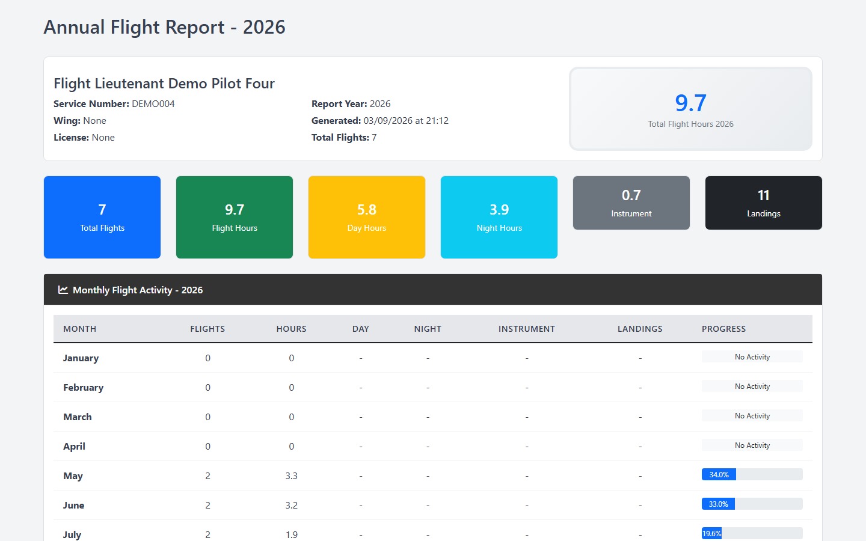
Task: Click the LANDINGS column header
Action: pos(640,329)
